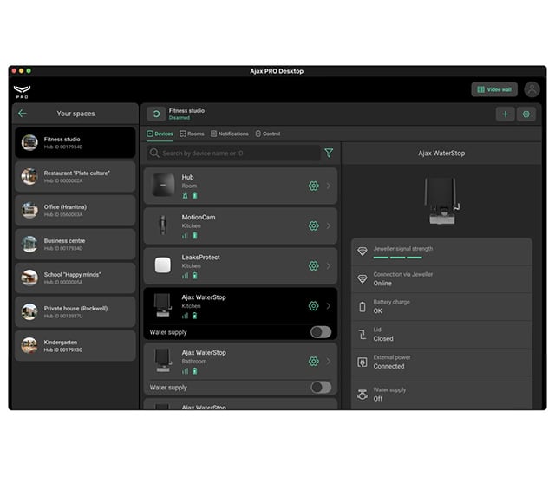Focus the Search by device name field
Image resolution: width=555 pixels, height=477 pixels.
(x=233, y=153)
